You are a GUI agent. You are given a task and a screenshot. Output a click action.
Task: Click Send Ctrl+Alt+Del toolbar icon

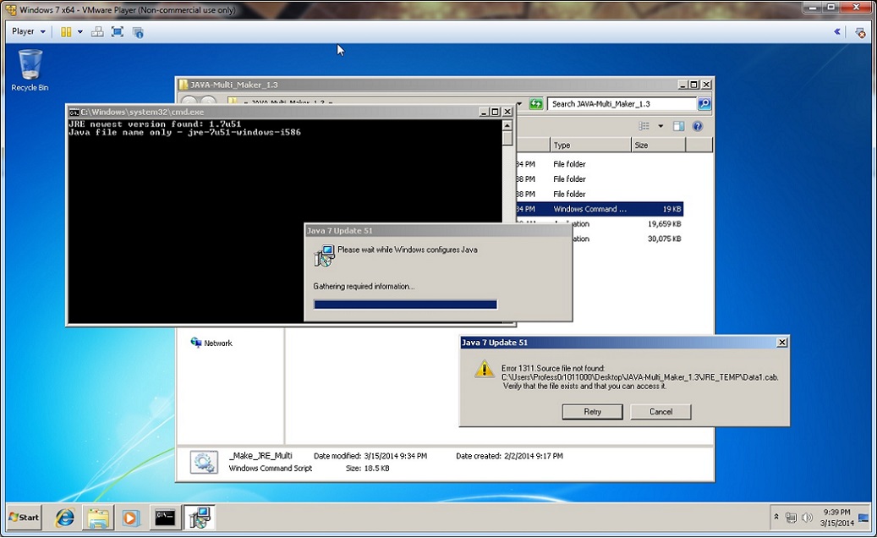[x=97, y=32]
